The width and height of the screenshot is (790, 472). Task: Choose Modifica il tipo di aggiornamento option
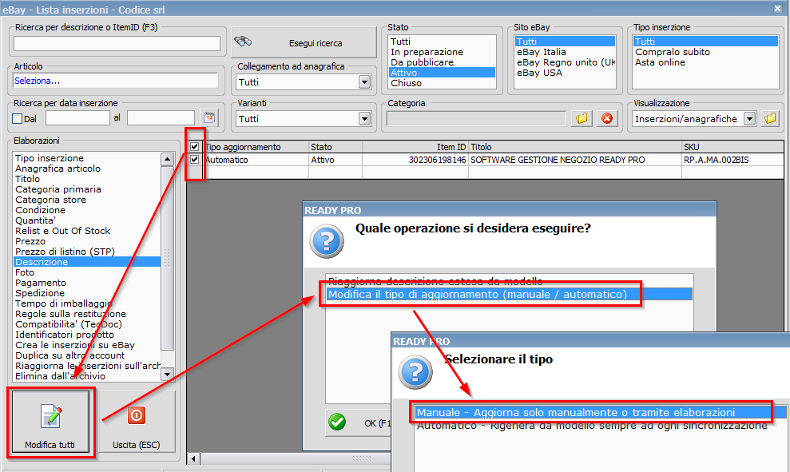click(510, 294)
